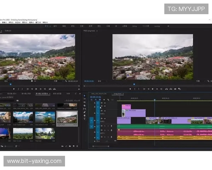Open the Learning workspace tab
The width and height of the screenshot is (212, 170).
click(157, 26)
